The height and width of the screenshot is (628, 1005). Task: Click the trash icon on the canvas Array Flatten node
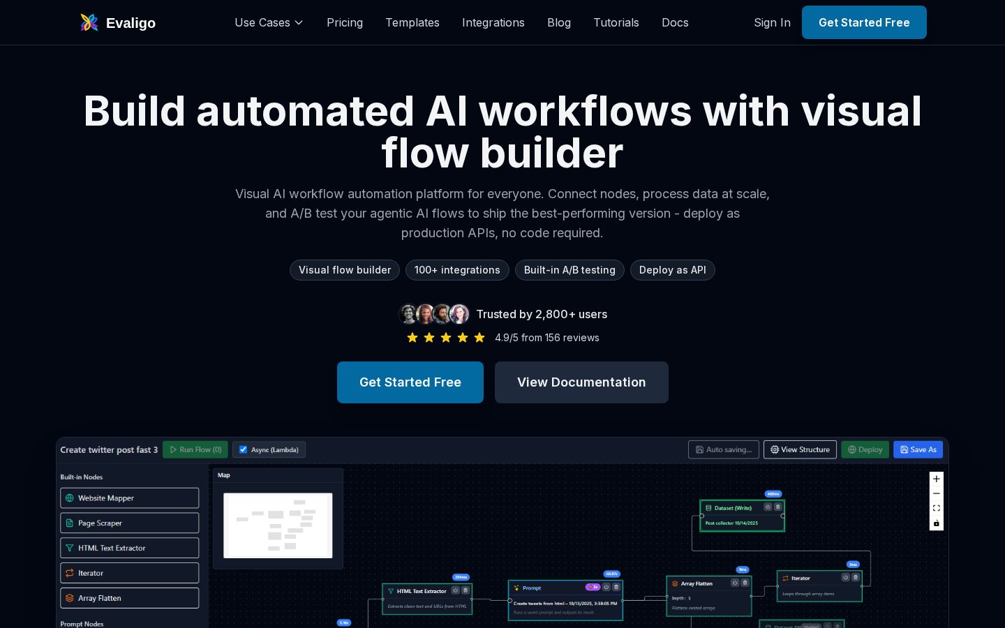[x=745, y=583]
